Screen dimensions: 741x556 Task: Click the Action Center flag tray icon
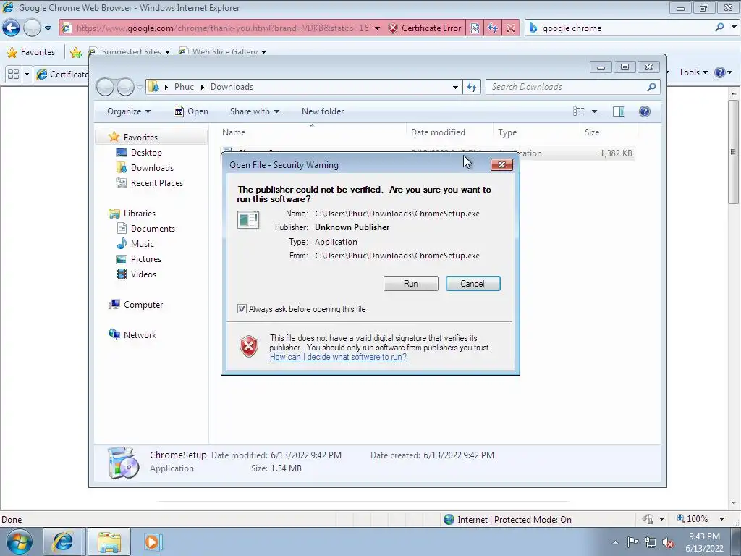click(x=632, y=542)
